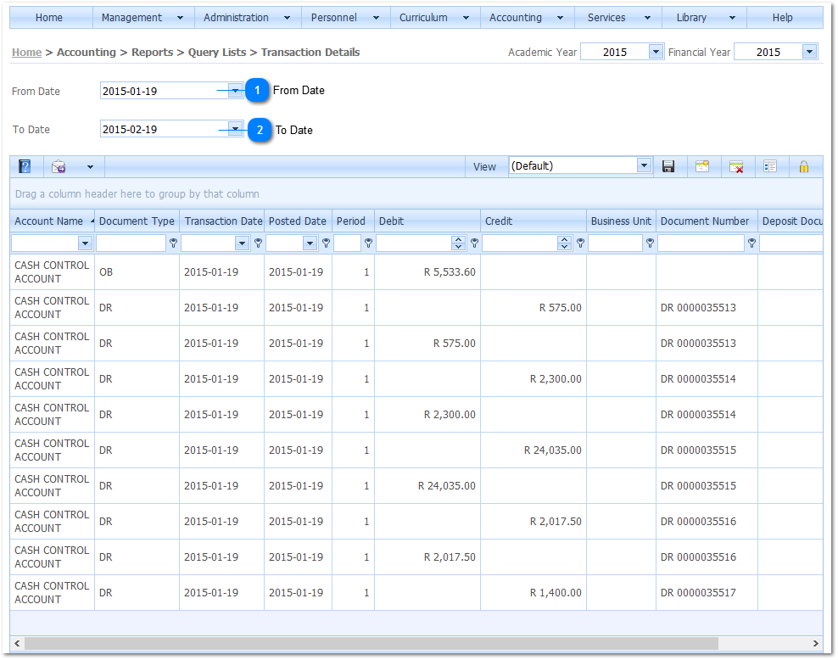This screenshot has height=660, width=838.
Task: Click the Document Number filter input field
Action: click(701, 243)
